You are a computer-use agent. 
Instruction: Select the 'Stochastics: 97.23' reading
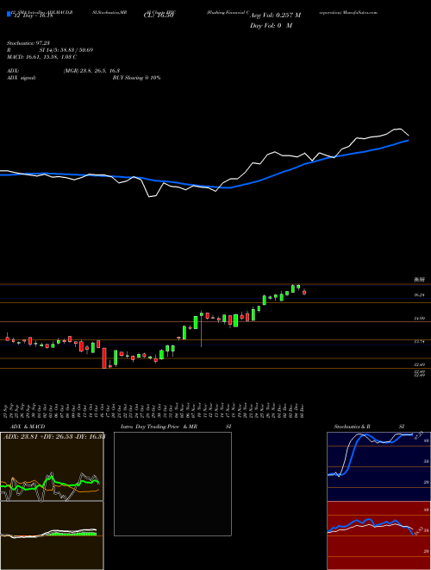[28, 43]
